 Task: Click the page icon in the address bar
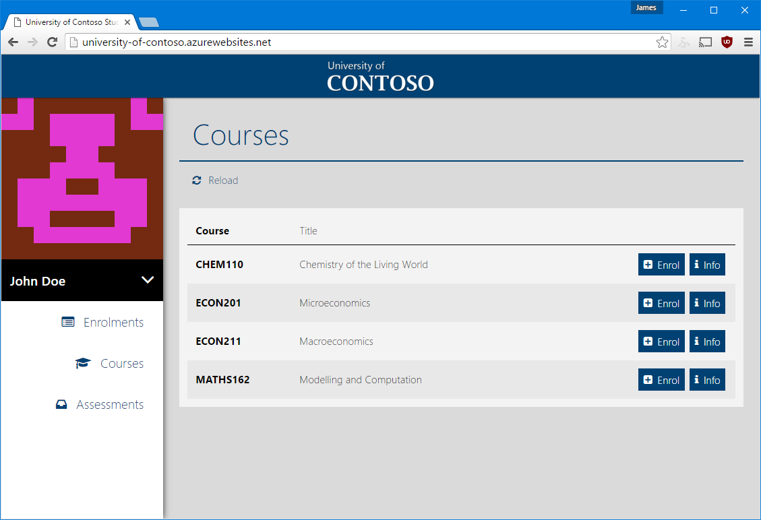point(73,42)
